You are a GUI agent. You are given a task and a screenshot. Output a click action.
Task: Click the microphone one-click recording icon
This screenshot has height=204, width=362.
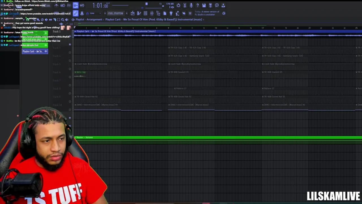click(x=191, y=5)
